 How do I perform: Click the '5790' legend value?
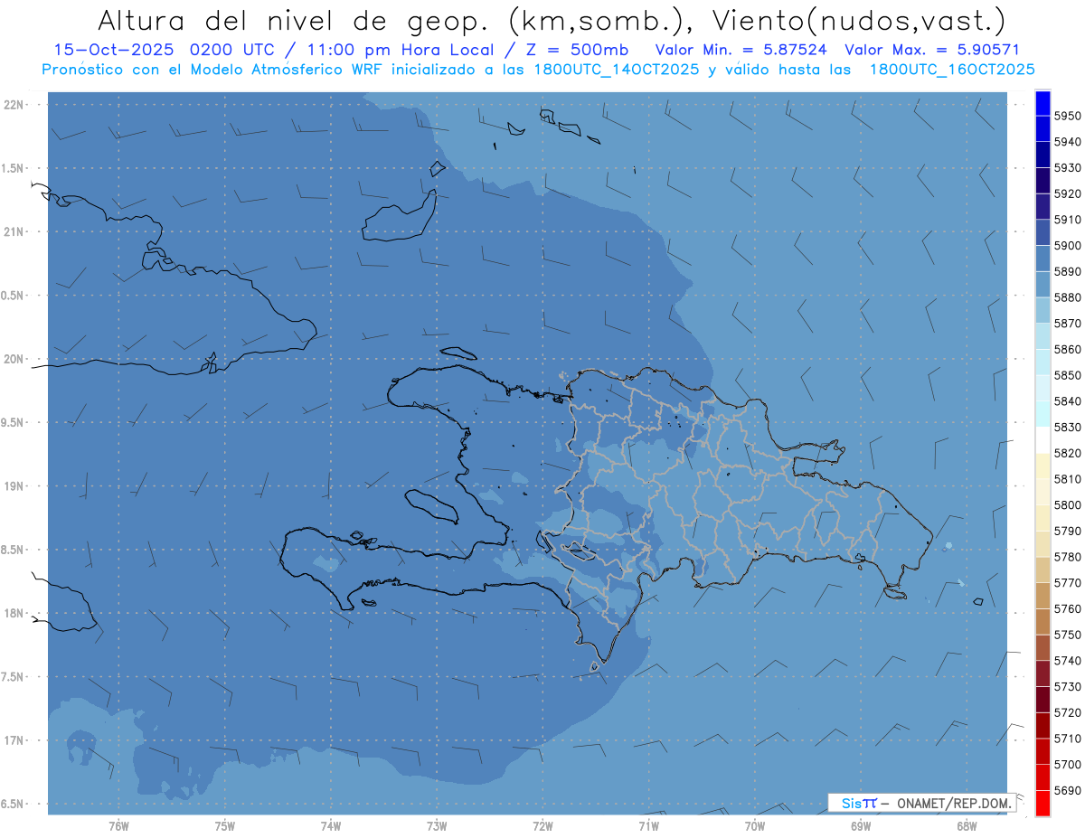[1068, 531]
